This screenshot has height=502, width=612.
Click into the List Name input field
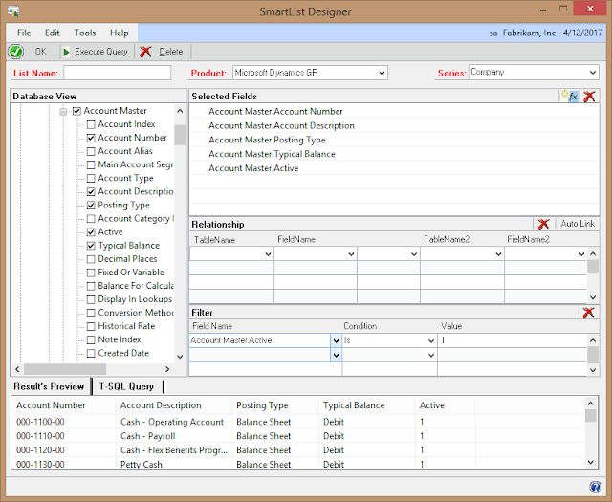click(x=117, y=73)
